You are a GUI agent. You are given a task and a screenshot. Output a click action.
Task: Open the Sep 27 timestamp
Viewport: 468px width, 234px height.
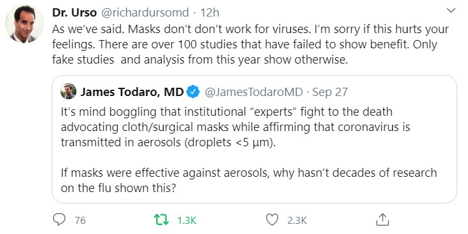(x=330, y=92)
